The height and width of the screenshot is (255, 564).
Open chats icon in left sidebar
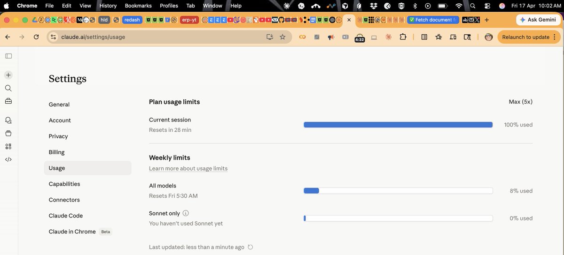coord(8,120)
